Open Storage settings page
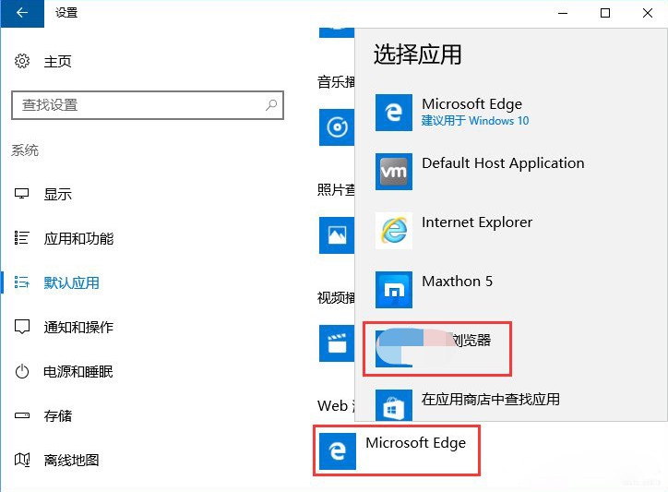Screen dimensions: 668x492 point(57,415)
